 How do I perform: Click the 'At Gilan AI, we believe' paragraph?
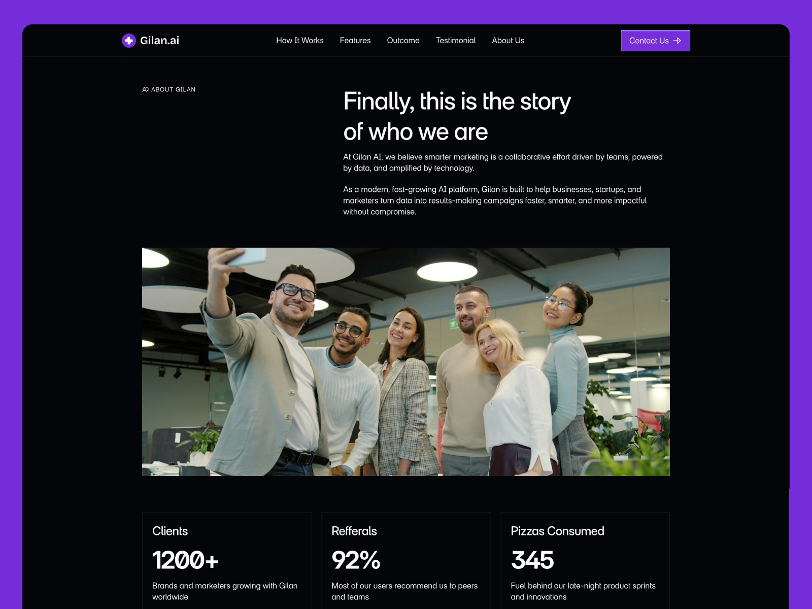pos(503,162)
